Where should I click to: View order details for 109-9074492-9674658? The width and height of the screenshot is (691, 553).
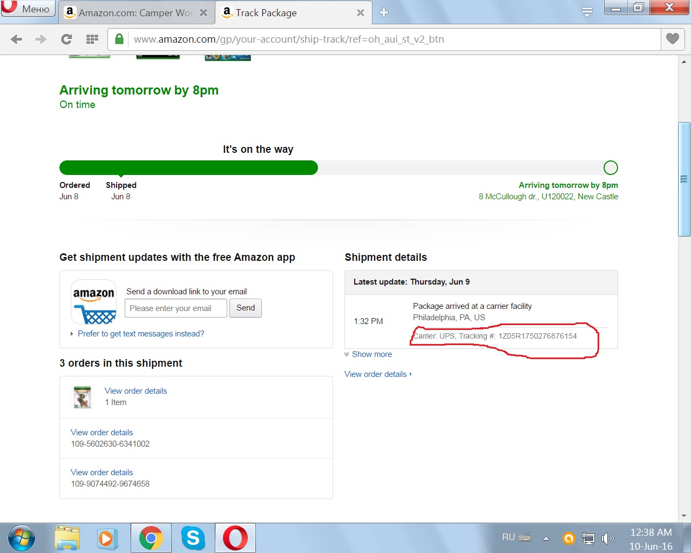[101, 473]
